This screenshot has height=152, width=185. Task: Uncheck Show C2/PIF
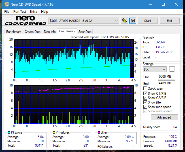(x=145, y=98)
